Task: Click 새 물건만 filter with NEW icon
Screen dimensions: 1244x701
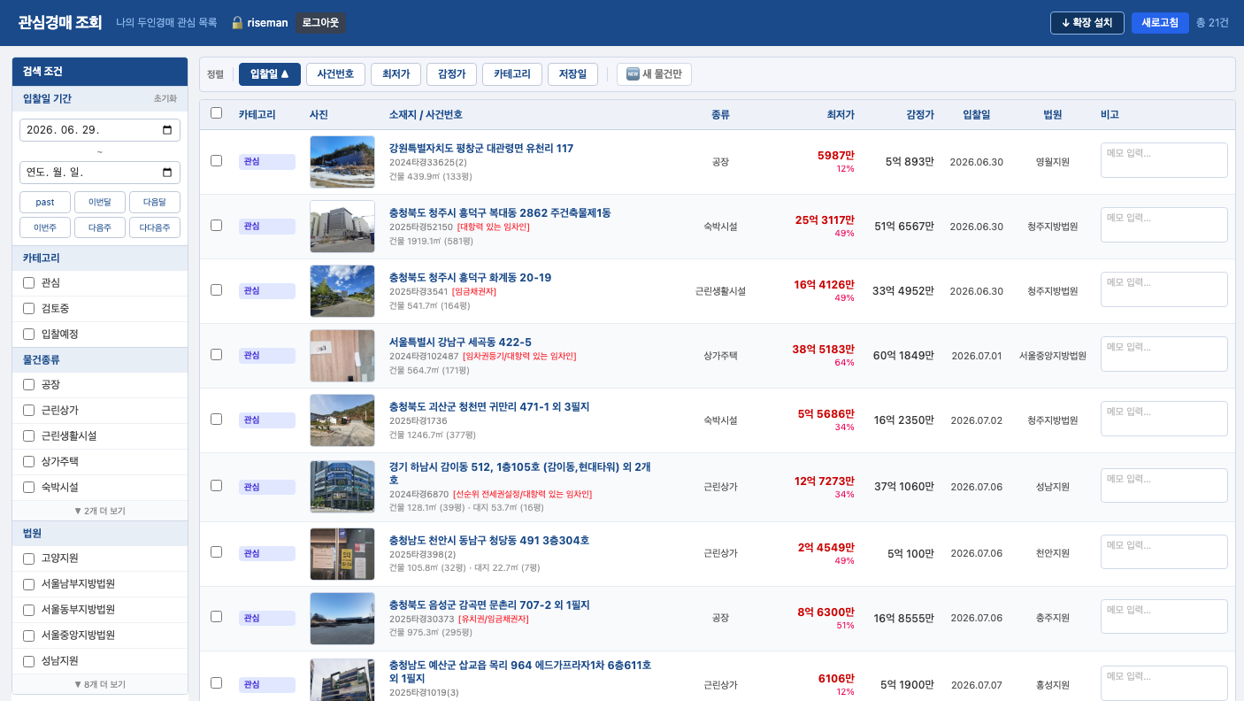Action: [654, 74]
